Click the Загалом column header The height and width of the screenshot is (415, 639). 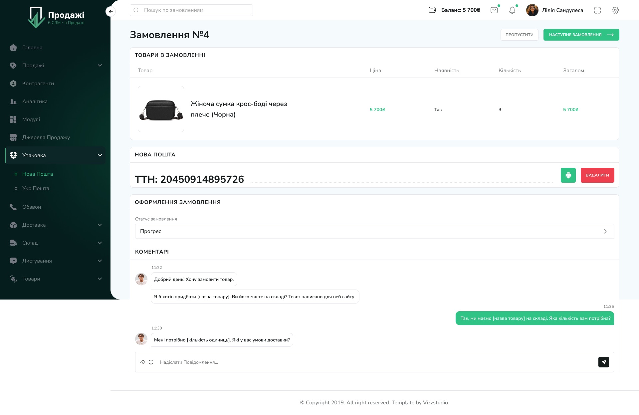click(573, 71)
